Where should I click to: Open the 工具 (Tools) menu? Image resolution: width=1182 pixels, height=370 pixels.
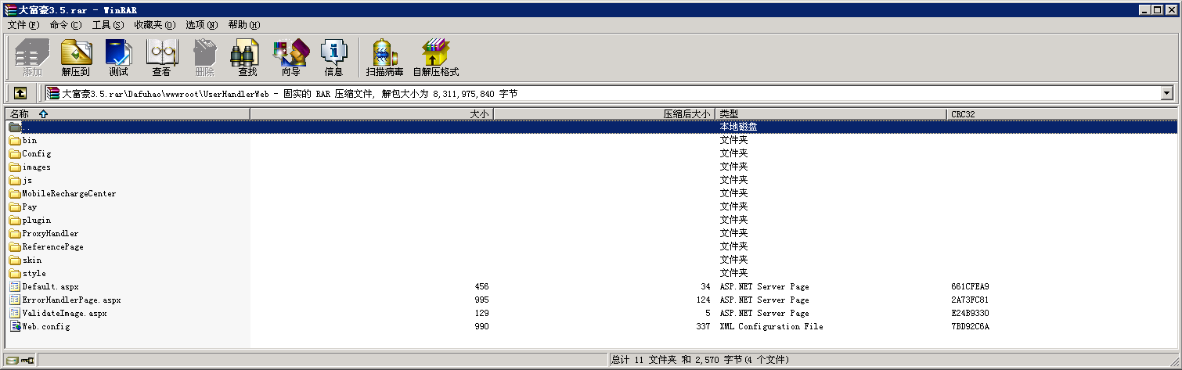pyautogui.click(x=107, y=25)
